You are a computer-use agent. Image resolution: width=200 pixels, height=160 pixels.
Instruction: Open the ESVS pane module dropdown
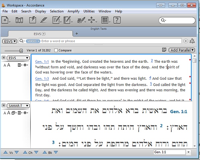pyautogui.click(x=18, y=58)
